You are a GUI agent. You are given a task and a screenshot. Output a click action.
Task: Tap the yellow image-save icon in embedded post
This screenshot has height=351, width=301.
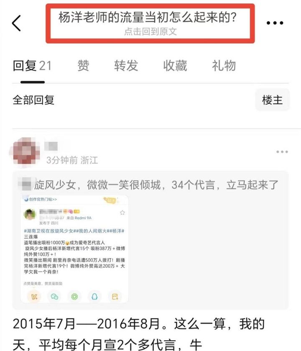click(x=115, y=297)
